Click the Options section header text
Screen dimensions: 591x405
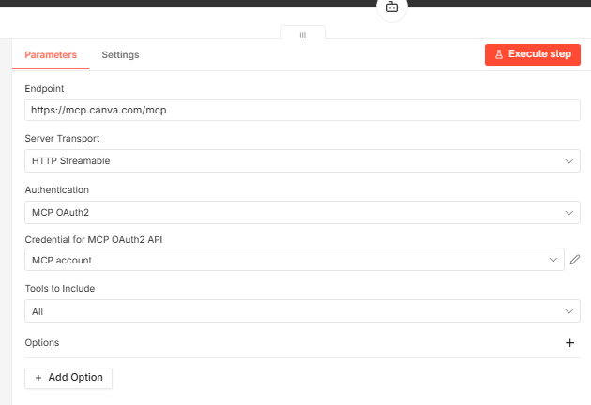[42, 343]
